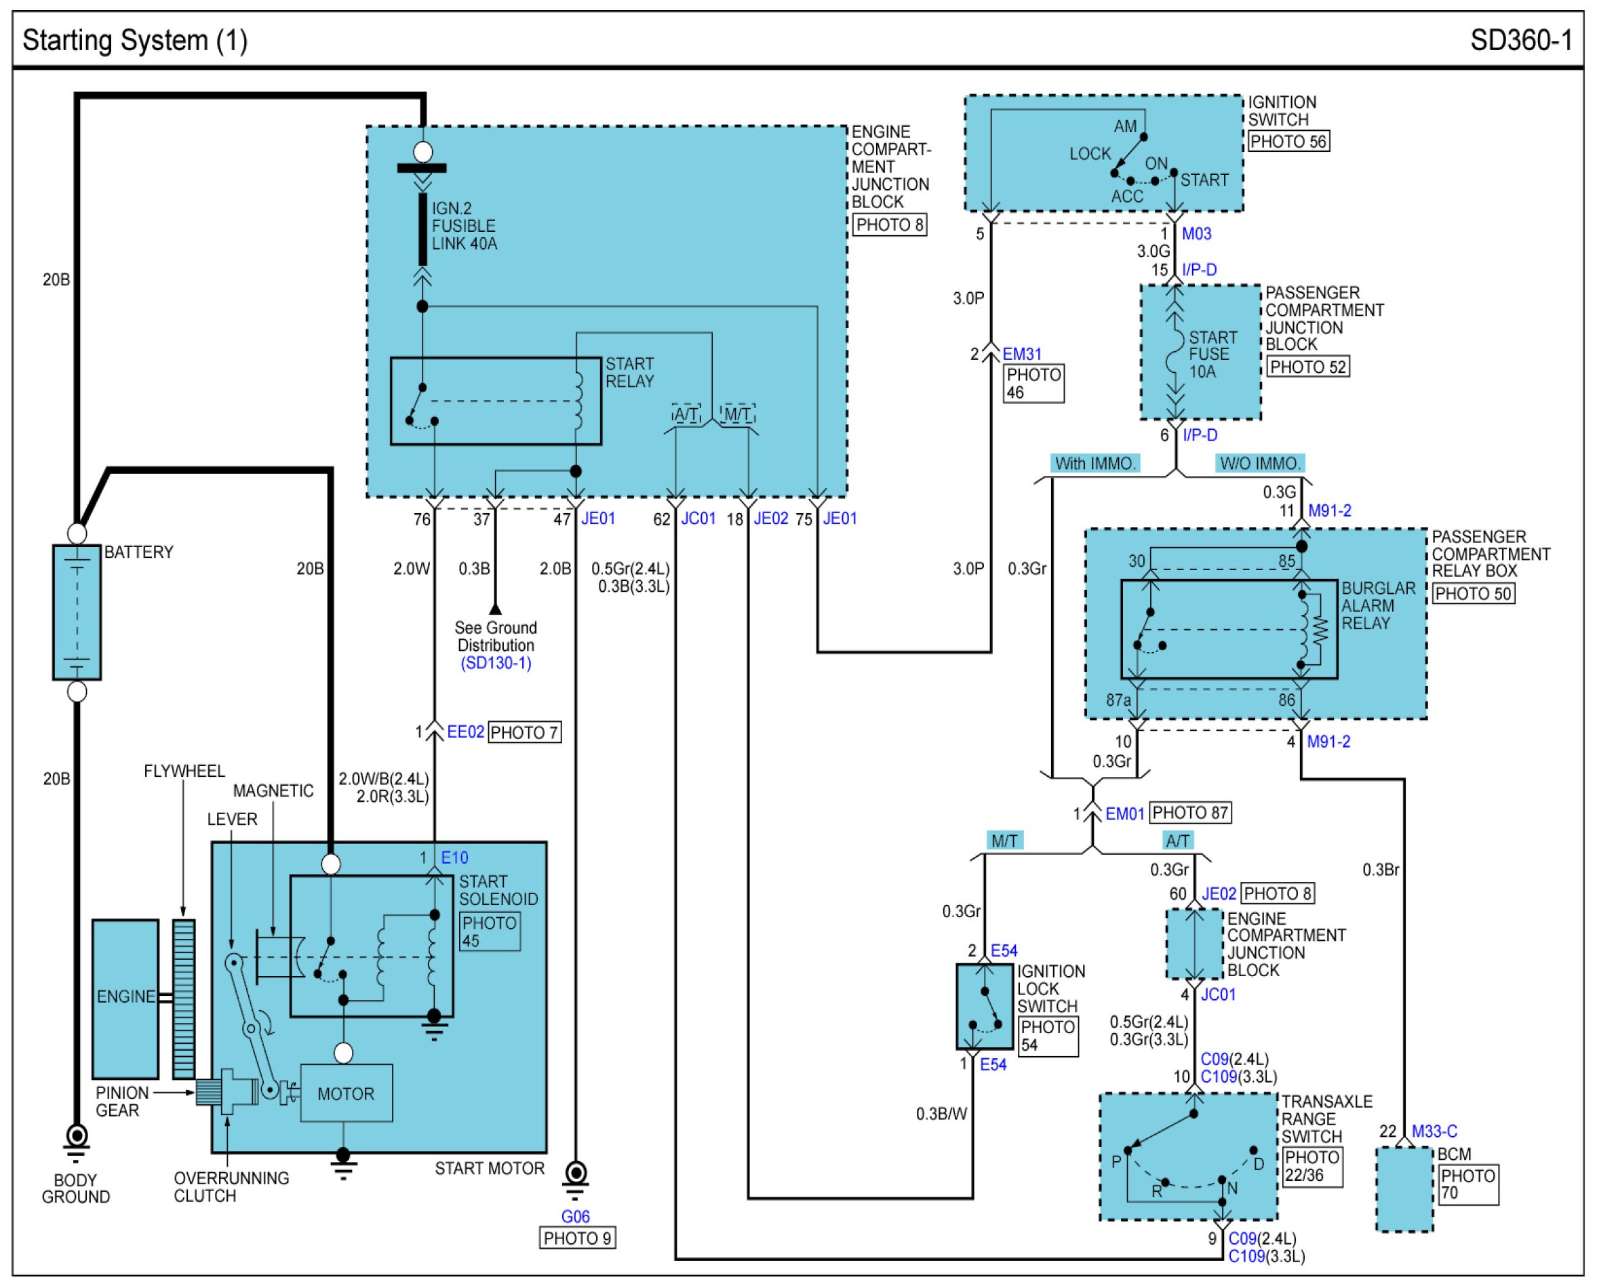The width and height of the screenshot is (1597, 1288).
Task: Click the EM31 connector label
Action: [x=1022, y=355]
